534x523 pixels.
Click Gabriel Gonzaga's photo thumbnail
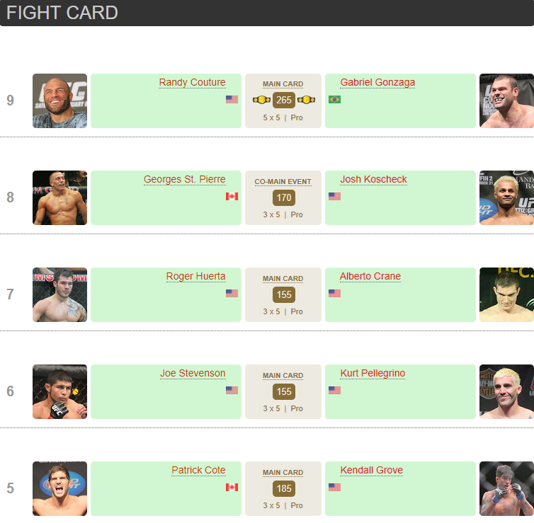[x=506, y=100]
